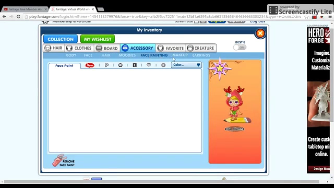The height and width of the screenshot is (188, 334).
Task: Open My Wishlist
Action: pos(98,39)
